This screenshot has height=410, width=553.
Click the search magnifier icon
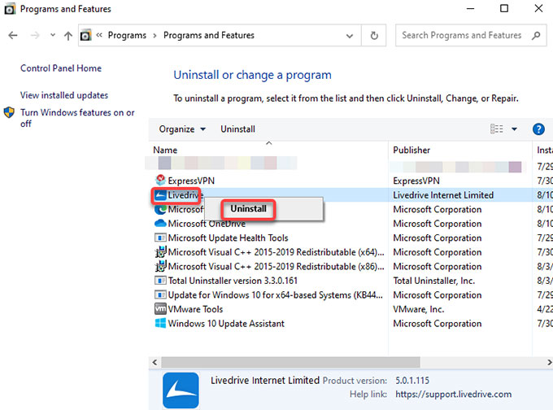(x=536, y=35)
